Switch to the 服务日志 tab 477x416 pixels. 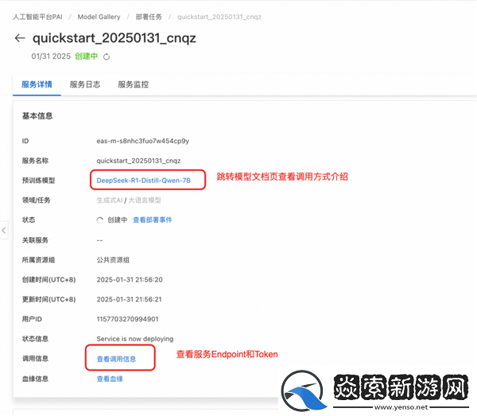[85, 84]
